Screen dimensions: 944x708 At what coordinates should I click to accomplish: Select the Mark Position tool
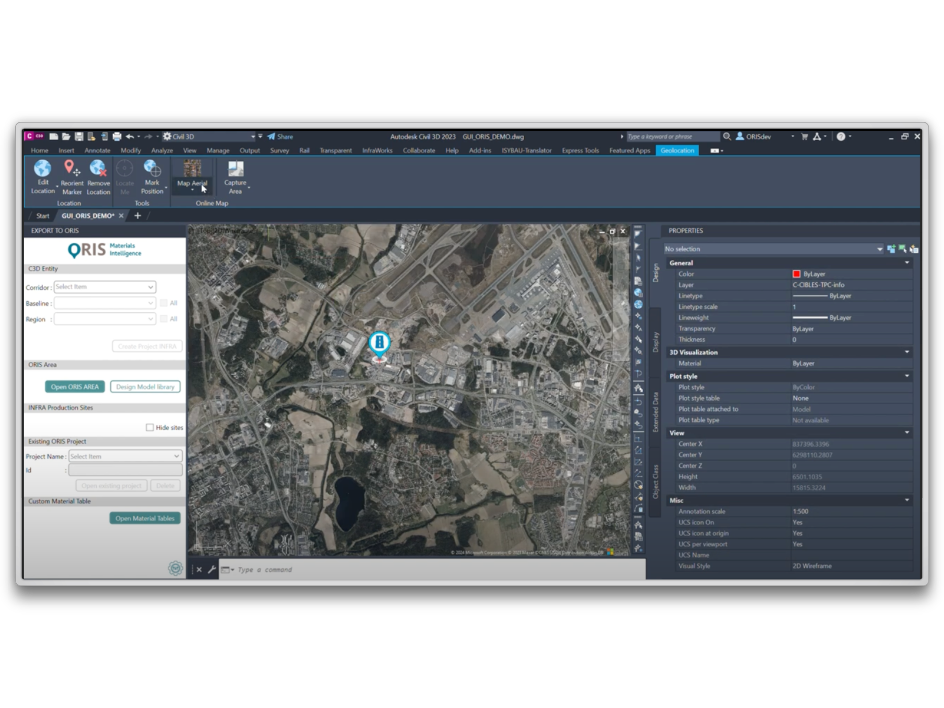(x=152, y=169)
